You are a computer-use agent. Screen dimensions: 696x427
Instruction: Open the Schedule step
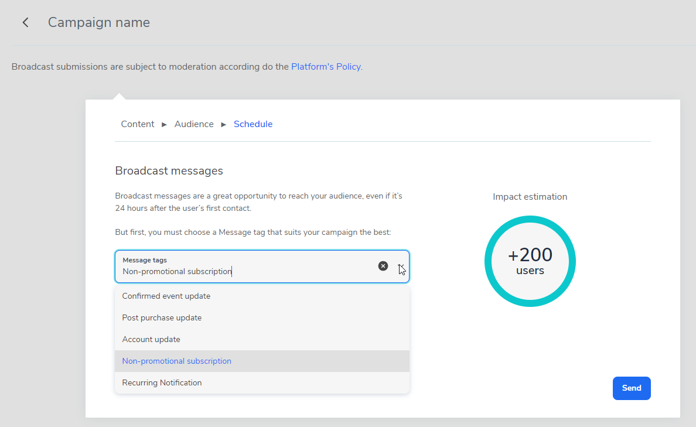click(253, 124)
